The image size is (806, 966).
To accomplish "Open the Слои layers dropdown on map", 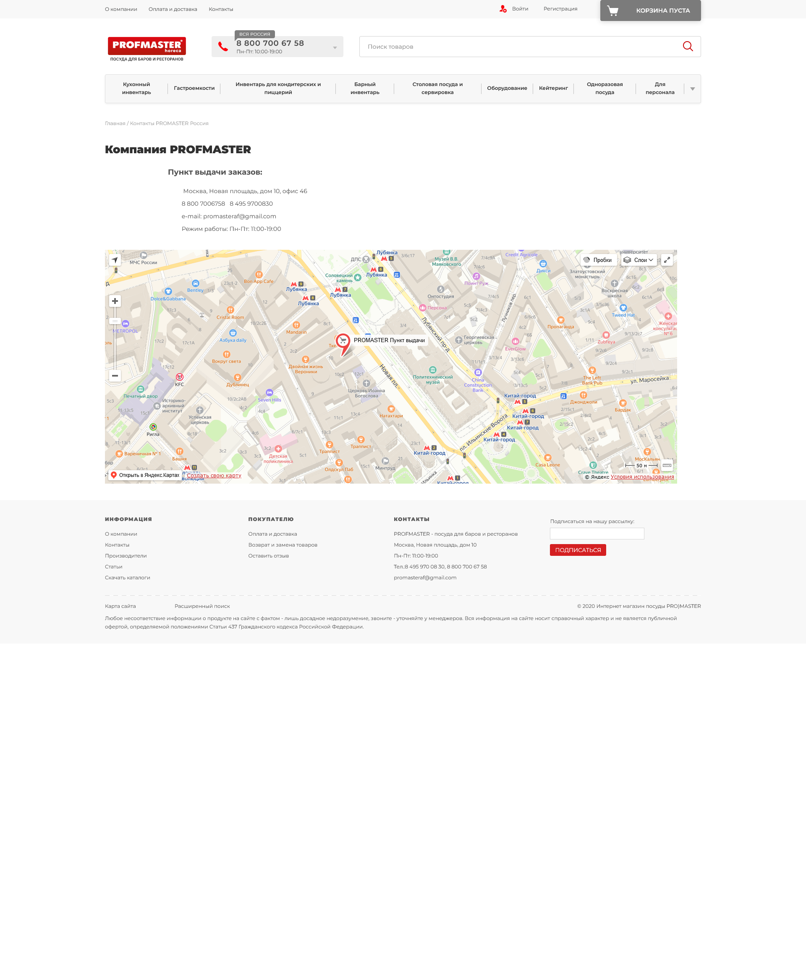I will click(639, 260).
